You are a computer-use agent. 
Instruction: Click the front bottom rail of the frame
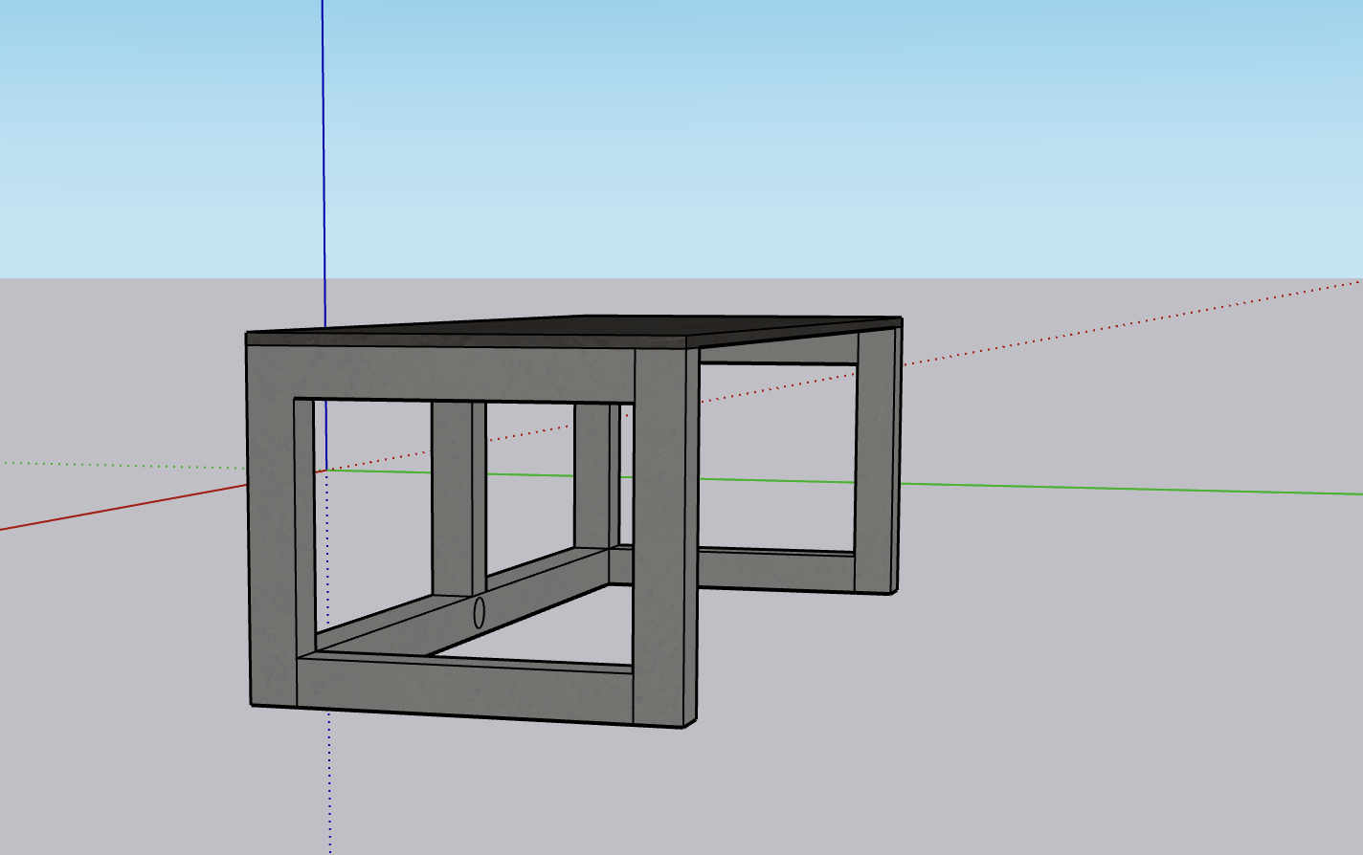pyautogui.click(x=464, y=691)
